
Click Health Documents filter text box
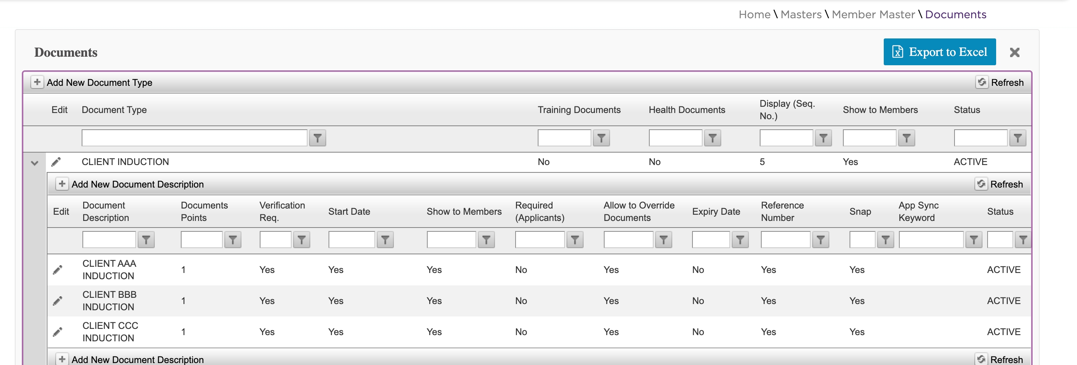pos(675,138)
